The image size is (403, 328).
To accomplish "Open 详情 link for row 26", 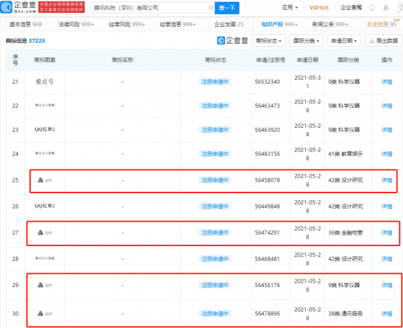I will (387, 207).
